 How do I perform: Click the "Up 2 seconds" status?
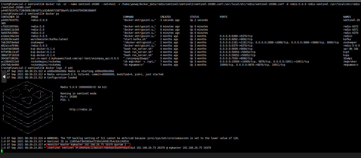point(199,20)
